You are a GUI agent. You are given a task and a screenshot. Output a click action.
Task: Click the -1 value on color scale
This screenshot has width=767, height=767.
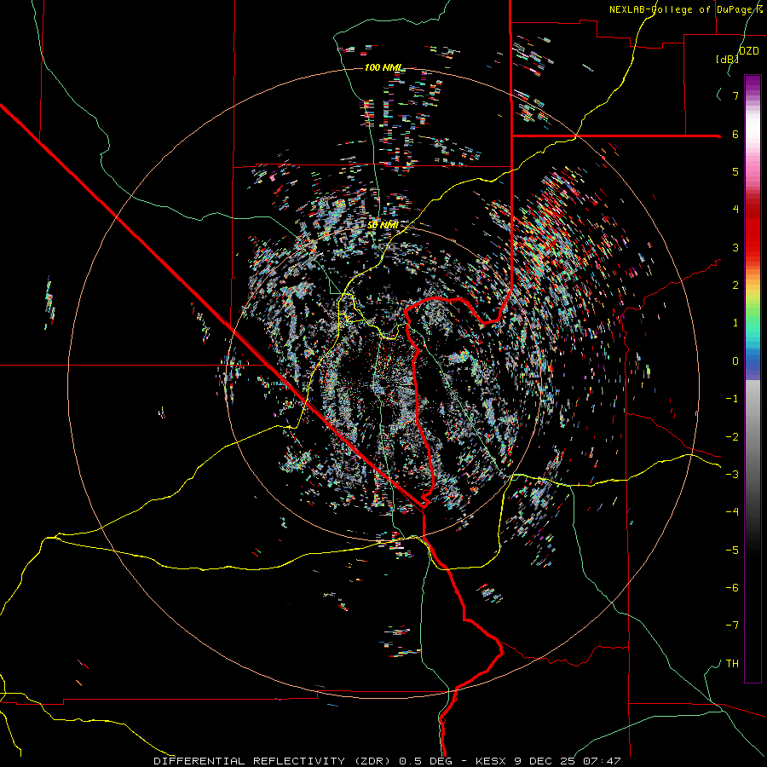(732, 399)
